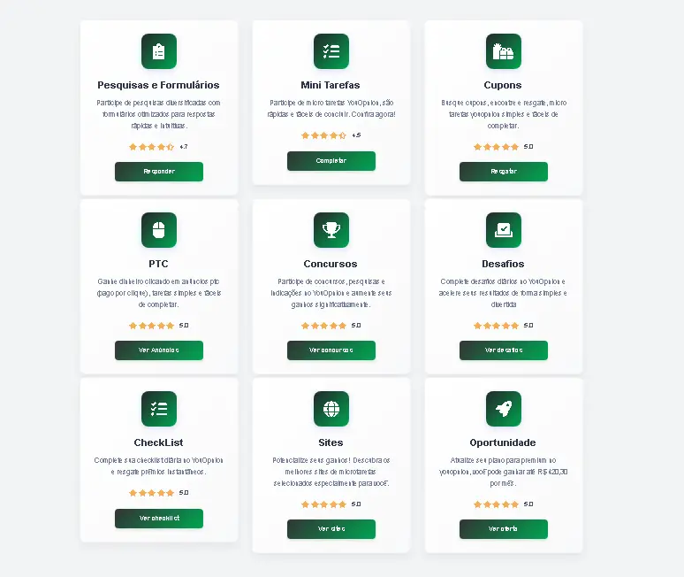Click the globe icon above Sites
684x577 pixels.
pos(331,408)
